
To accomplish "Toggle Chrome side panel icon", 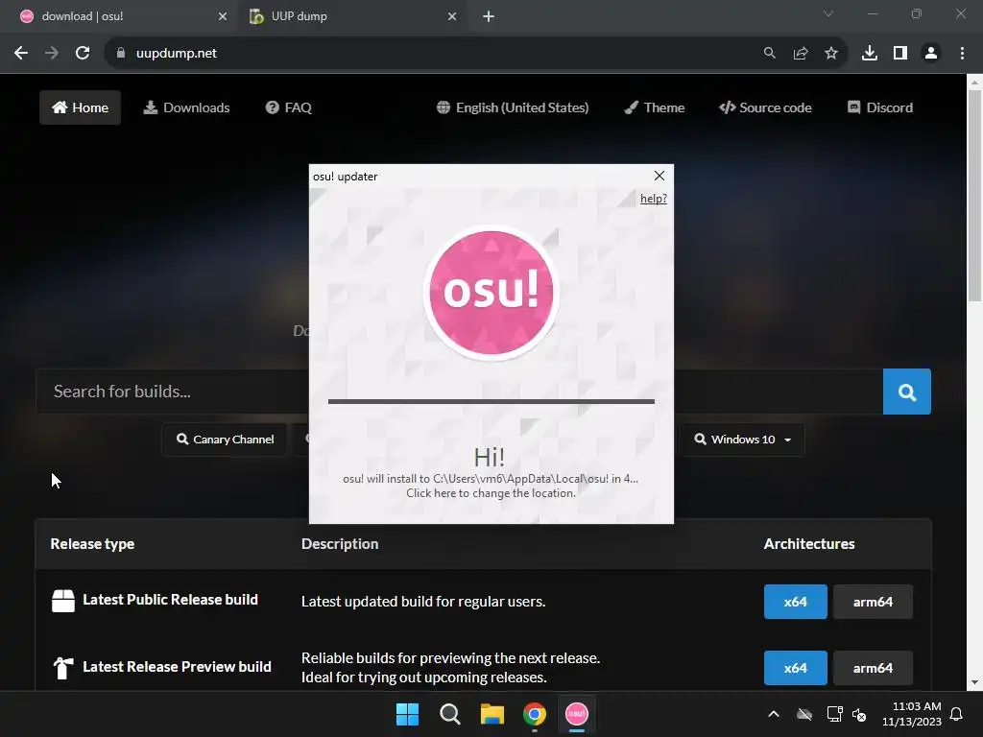I will click(x=900, y=54).
